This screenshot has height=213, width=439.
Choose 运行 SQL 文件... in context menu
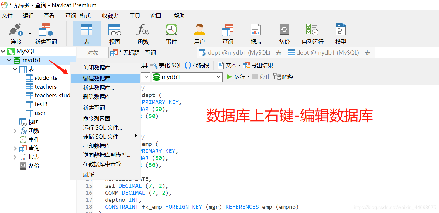click(105, 128)
